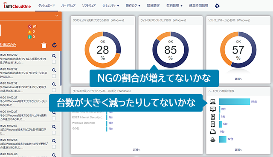This screenshot has width=273, height=157.
Task: Click the green info icon
Action: (x=29, y=37)
